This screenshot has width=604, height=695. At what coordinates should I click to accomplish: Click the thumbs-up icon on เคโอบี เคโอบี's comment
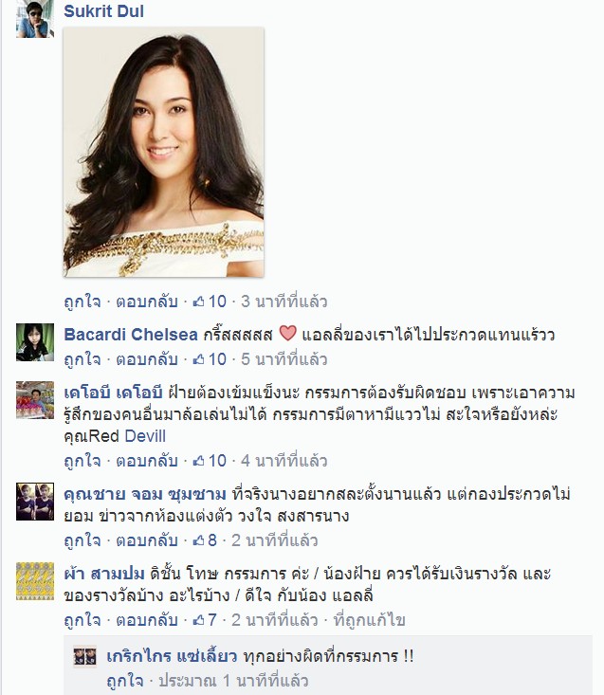pos(199,461)
